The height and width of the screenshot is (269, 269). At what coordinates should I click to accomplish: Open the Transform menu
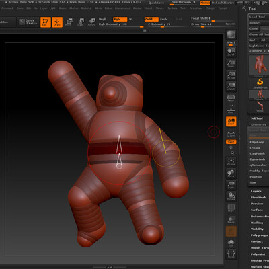(x=196, y=9)
